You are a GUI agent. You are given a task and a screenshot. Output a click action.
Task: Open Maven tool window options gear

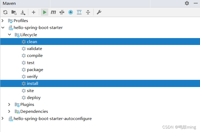[x=187, y=3]
